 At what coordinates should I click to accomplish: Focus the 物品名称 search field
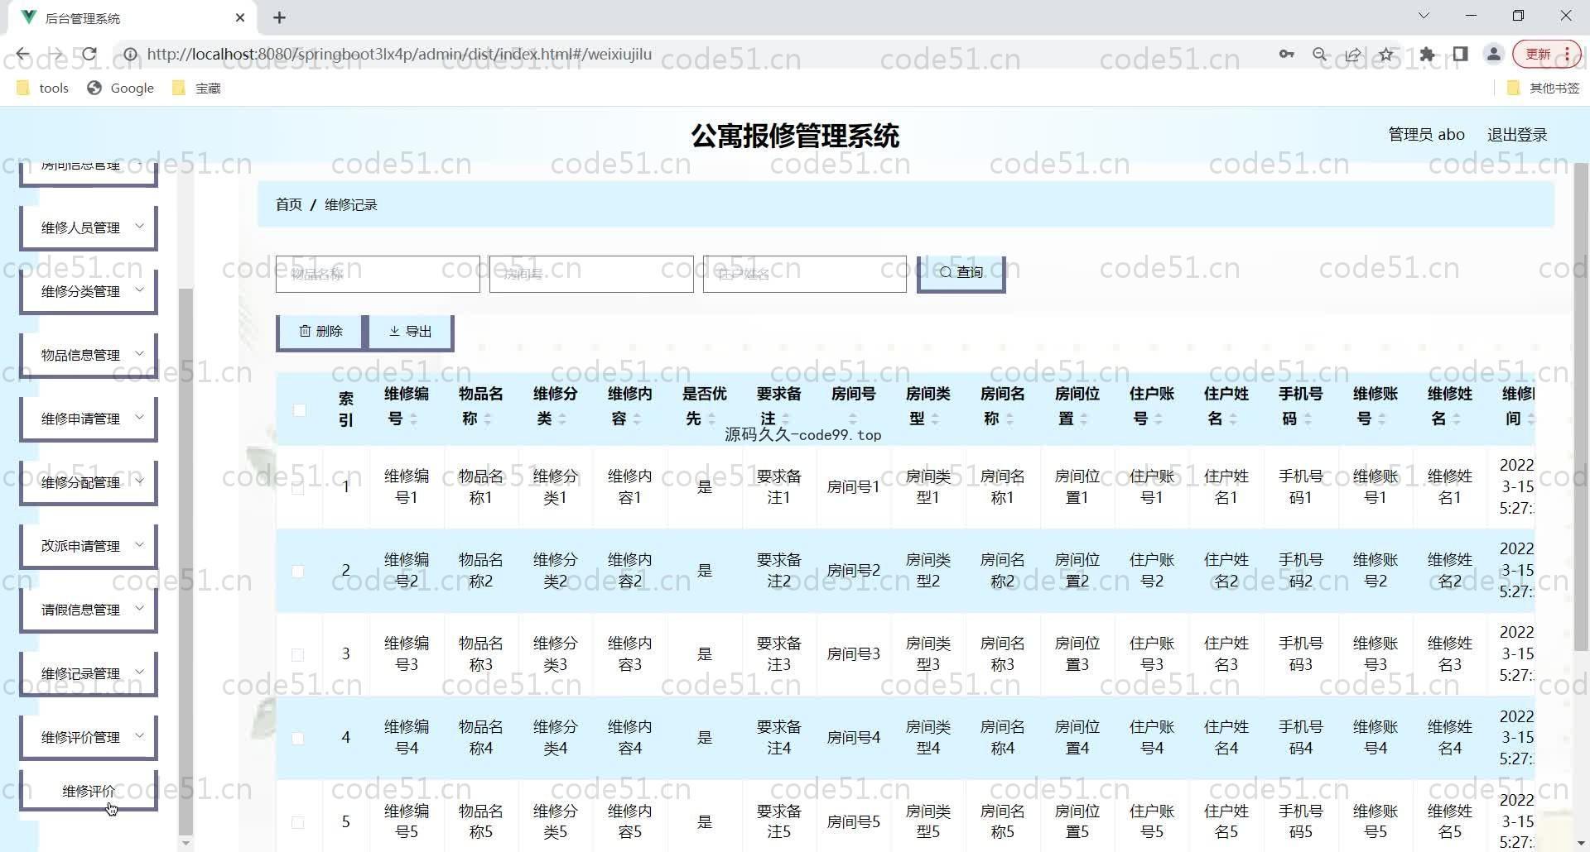coord(378,274)
